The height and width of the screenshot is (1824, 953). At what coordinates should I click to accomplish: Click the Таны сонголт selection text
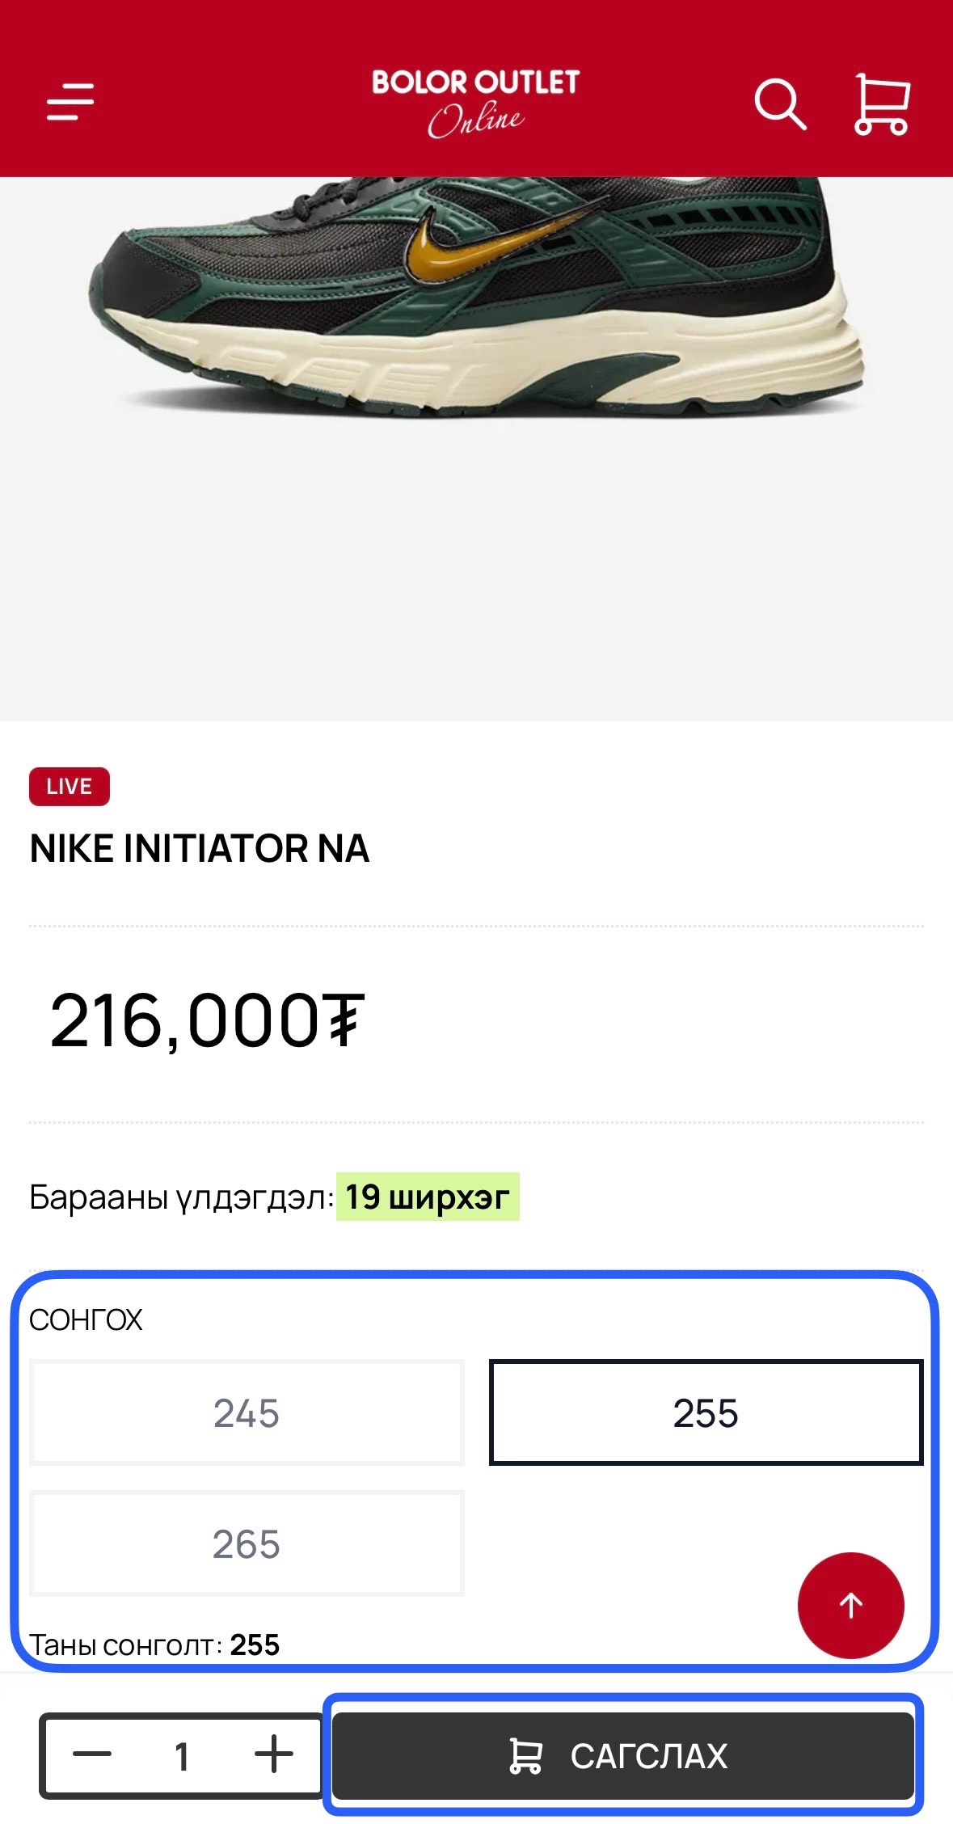point(154,1645)
